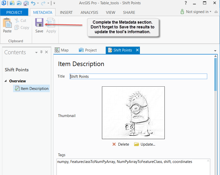Image resolution: width=220 pixels, height=175 pixels.
Task: Click the Tags box scroll up arrow
Action: pos(208,160)
